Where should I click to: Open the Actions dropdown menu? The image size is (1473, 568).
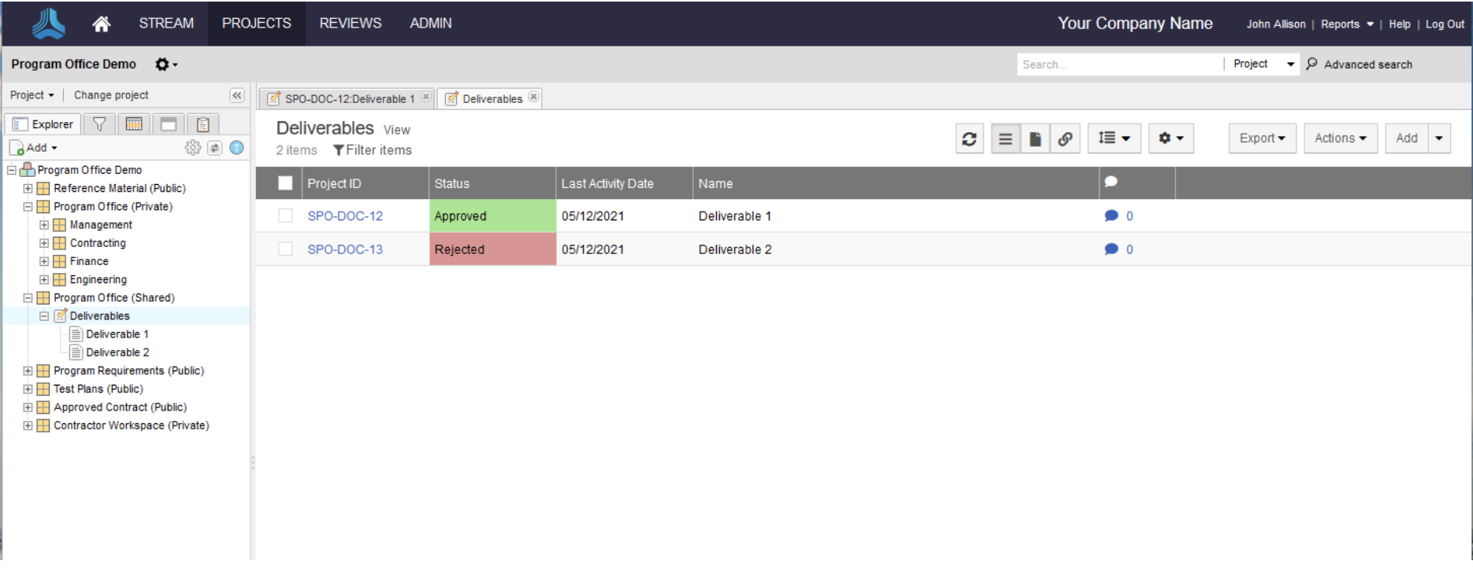click(x=1340, y=138)
